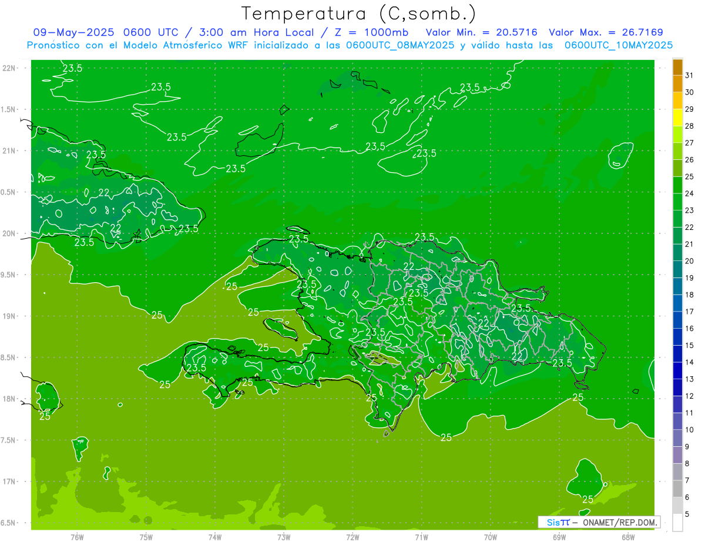The image size is (705, 545).
Task: Click the title "Temperatura (C,somb.)"
Action: point(359,14)
